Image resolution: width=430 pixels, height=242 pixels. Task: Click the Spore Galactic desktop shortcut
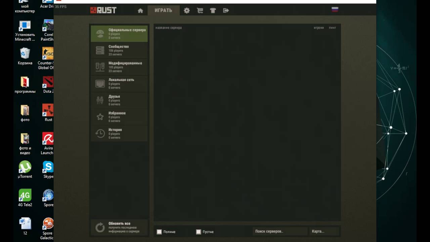47,229
